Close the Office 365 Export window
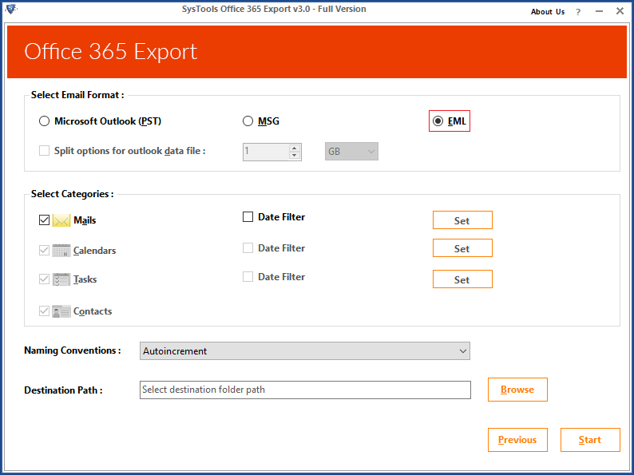Viewport: 634px width, 475px height. [x=620, y=11]
